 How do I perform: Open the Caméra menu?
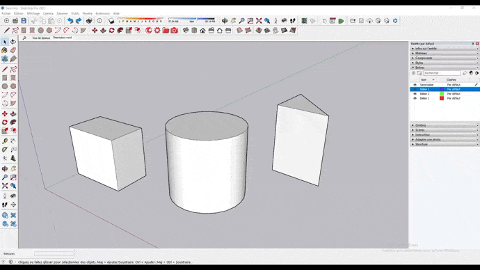[x=48, y=13]
